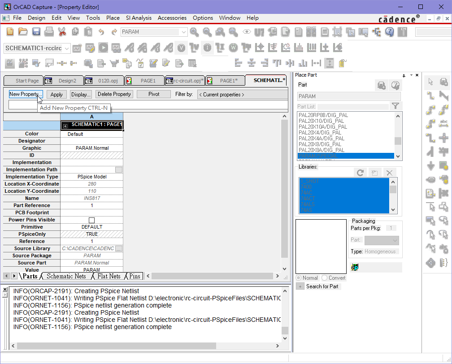The height and width of the screenshot is (364, 452).
Task: Click the Voltage marker V icon
Action: [181, 48]
